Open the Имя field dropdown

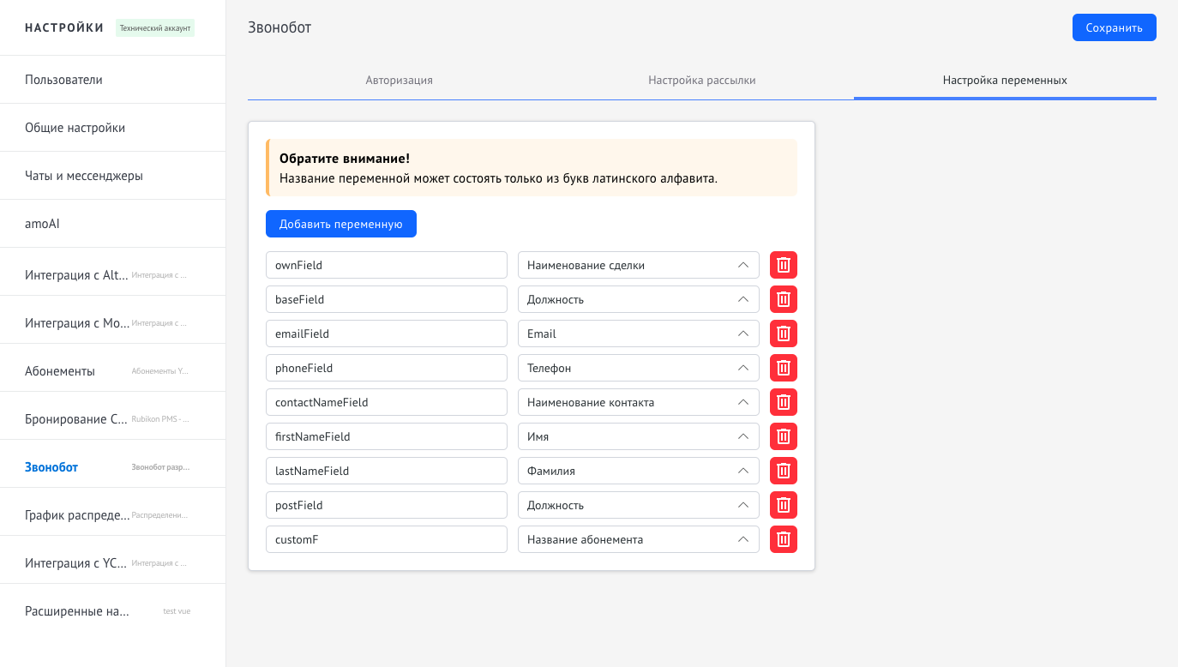point(639,436)
